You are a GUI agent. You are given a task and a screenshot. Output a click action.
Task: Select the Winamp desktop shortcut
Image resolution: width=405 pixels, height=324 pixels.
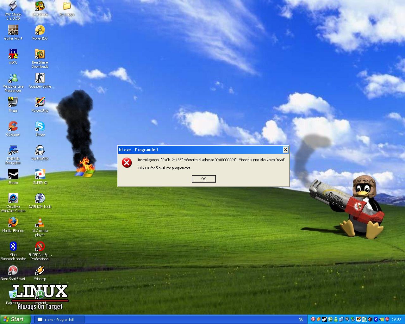(40, 273)
